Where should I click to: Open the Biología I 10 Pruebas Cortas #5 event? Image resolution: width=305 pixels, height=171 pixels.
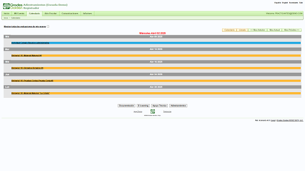[x=32, y=81]
